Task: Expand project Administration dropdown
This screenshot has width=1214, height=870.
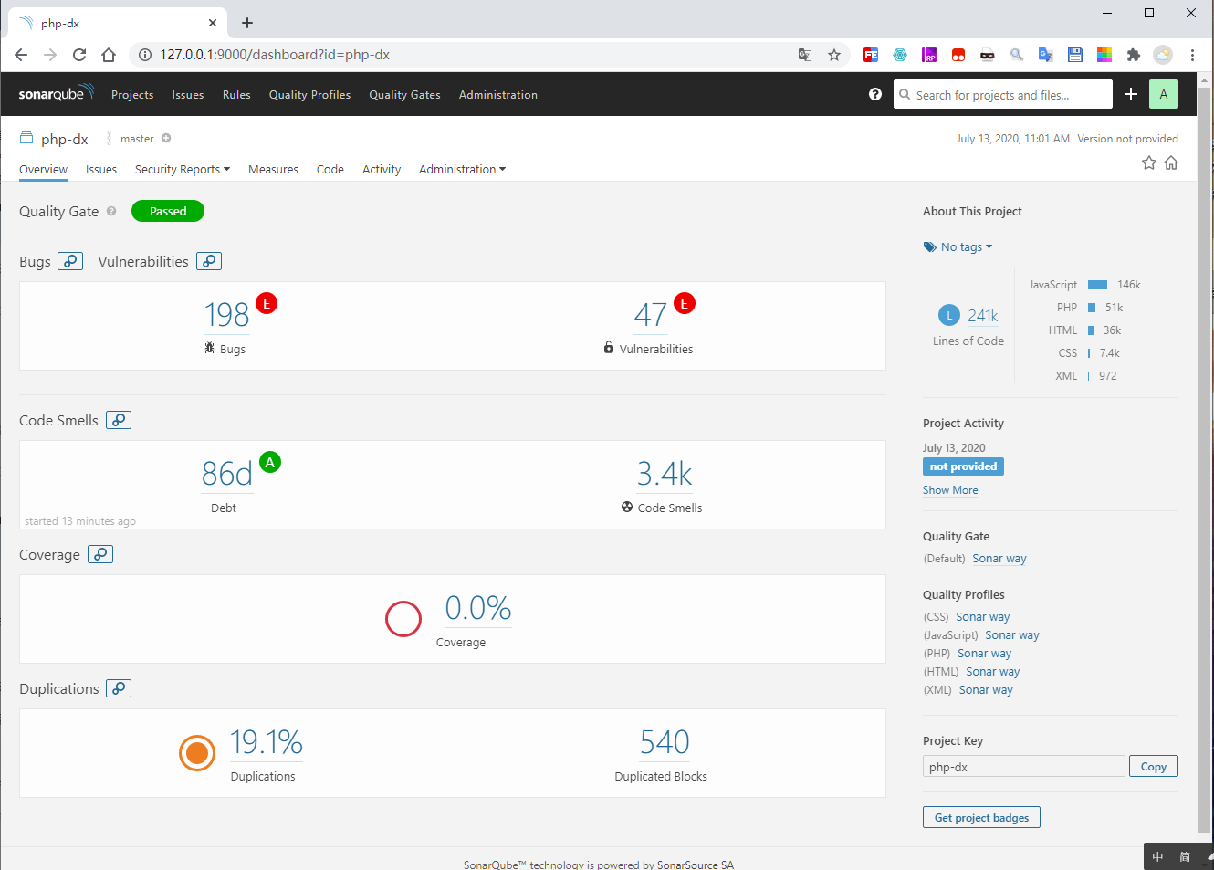Action: click(462, 170)
